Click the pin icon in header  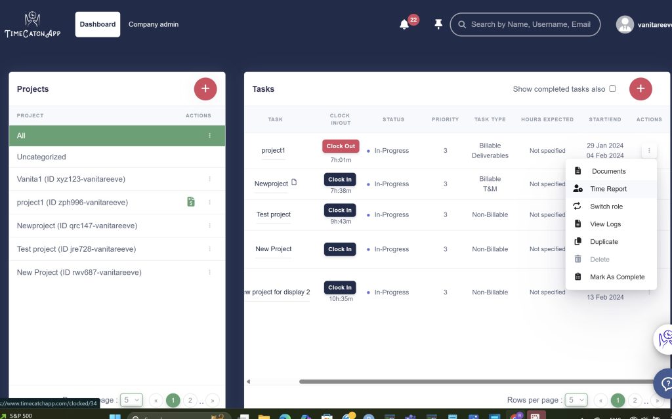[438, 24]
